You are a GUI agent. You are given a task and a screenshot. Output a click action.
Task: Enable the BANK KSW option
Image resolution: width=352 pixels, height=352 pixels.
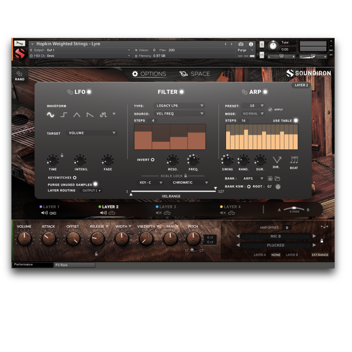click(x=249, y=187)
